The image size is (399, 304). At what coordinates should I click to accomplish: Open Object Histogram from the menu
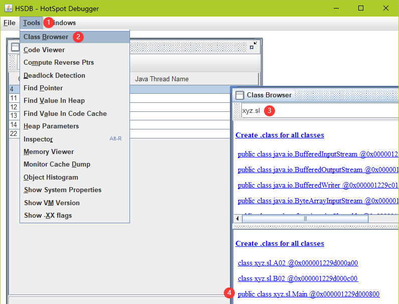coord(75,177)
